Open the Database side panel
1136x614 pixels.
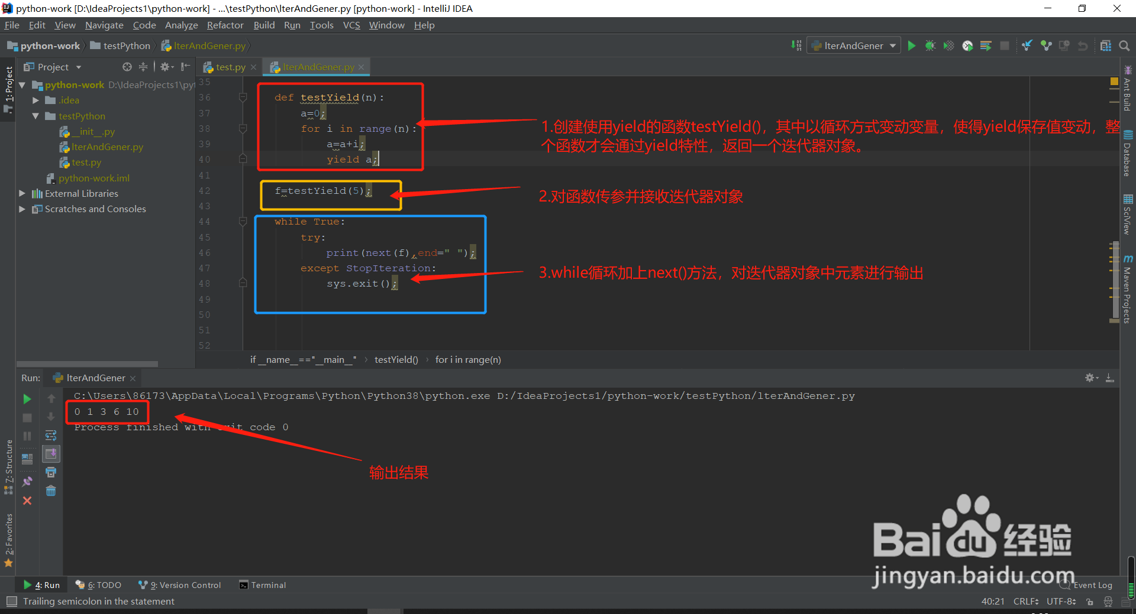[x=1128, y=154]
